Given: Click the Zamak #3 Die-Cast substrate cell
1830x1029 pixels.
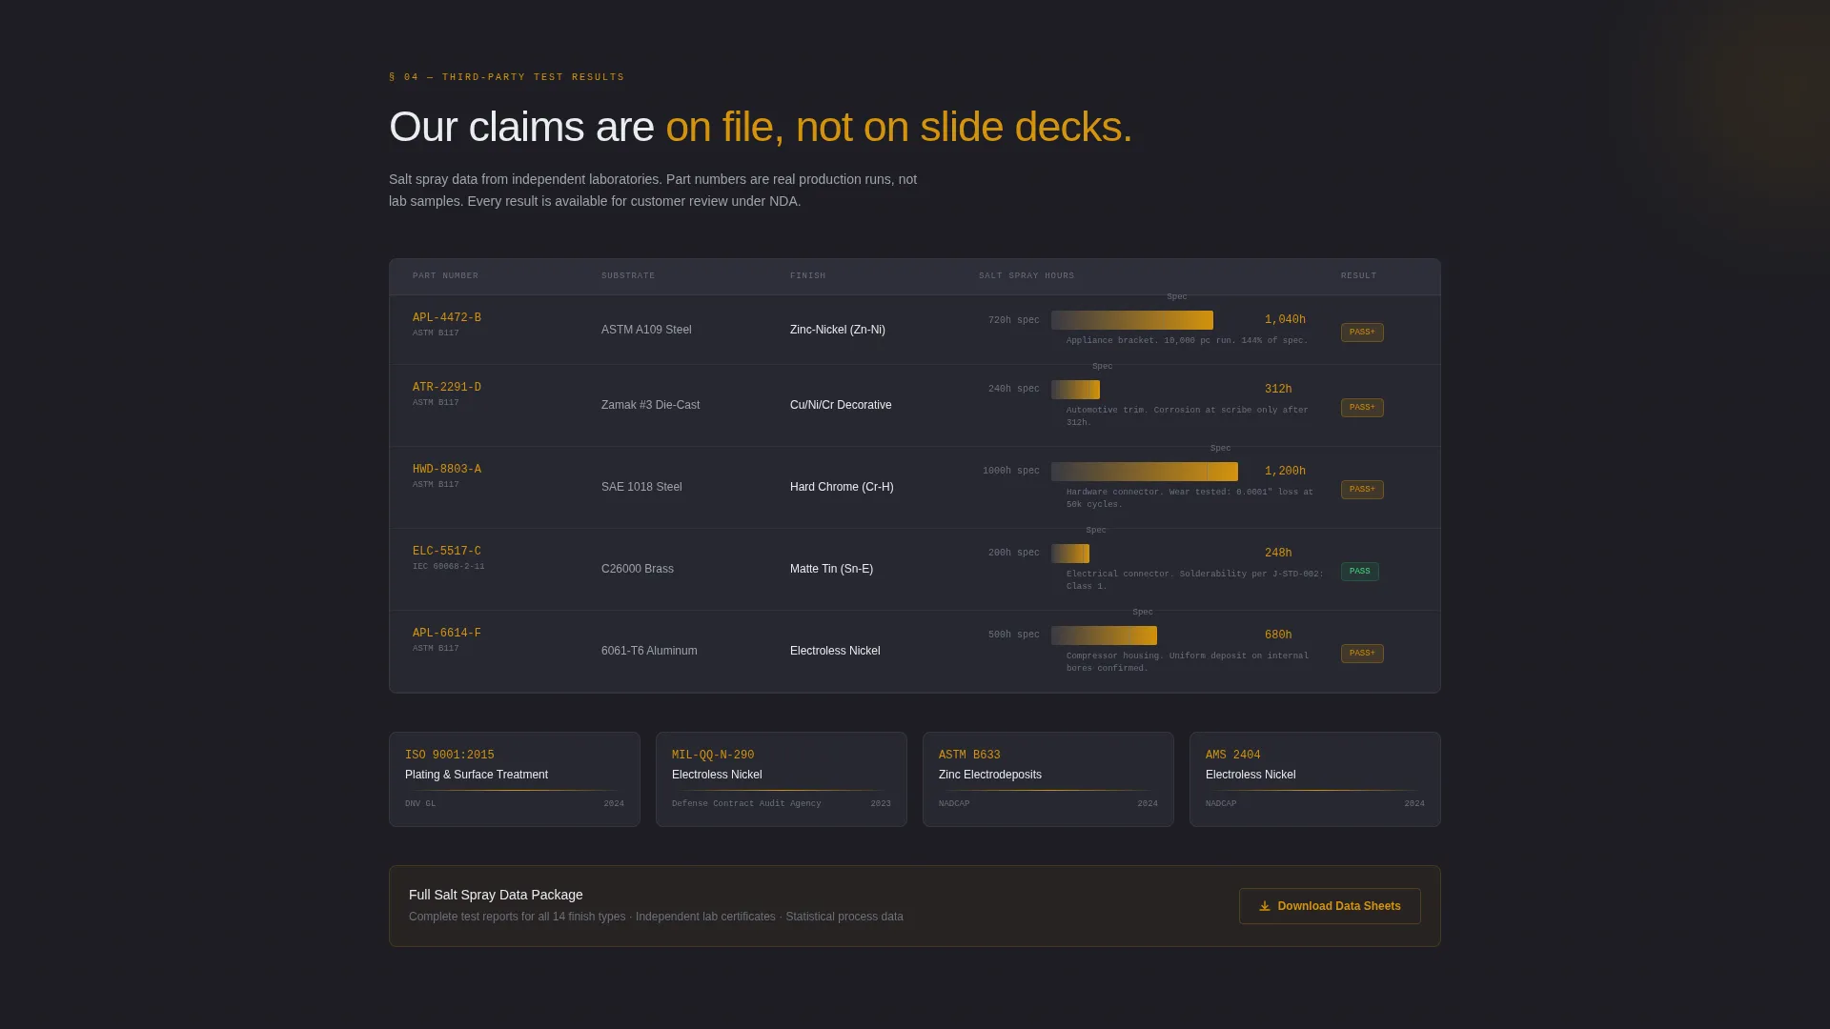Looking at the screenshot, I should click(650, 405).
